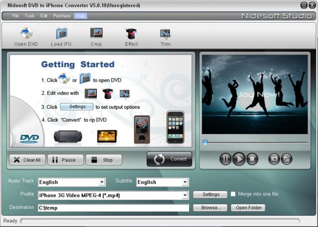Enable Merge into one file
Image resolution: width=318 pixels, height=227 pixels.
(233, 194)
